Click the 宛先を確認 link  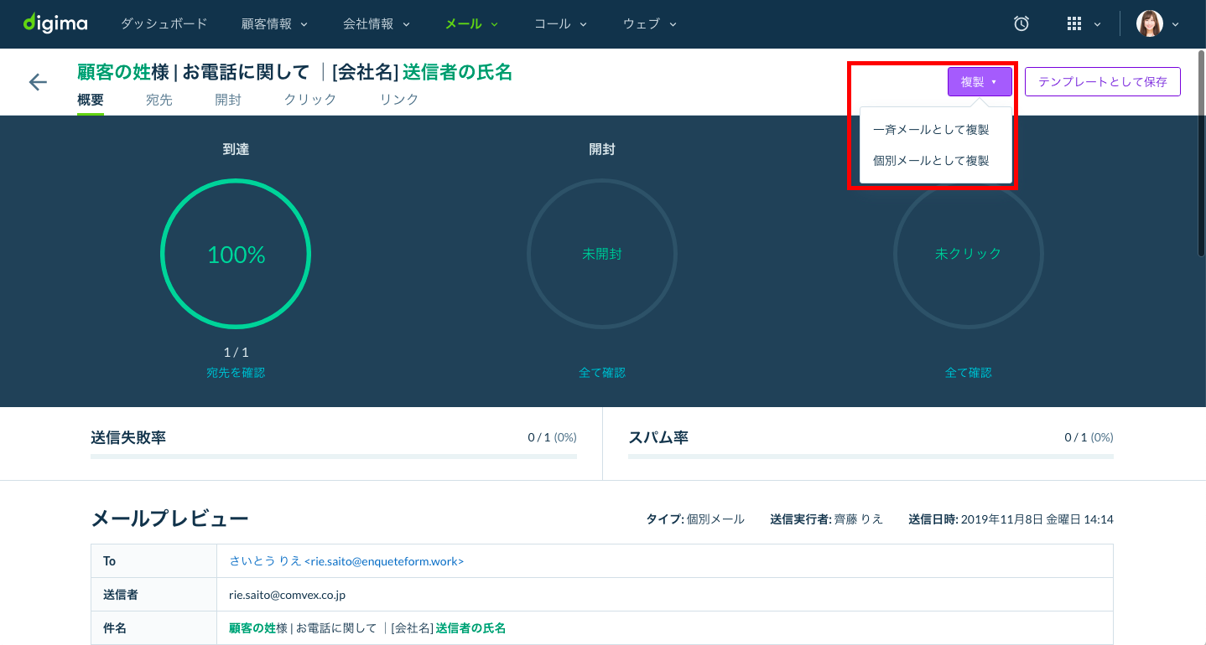click(236, 373)
